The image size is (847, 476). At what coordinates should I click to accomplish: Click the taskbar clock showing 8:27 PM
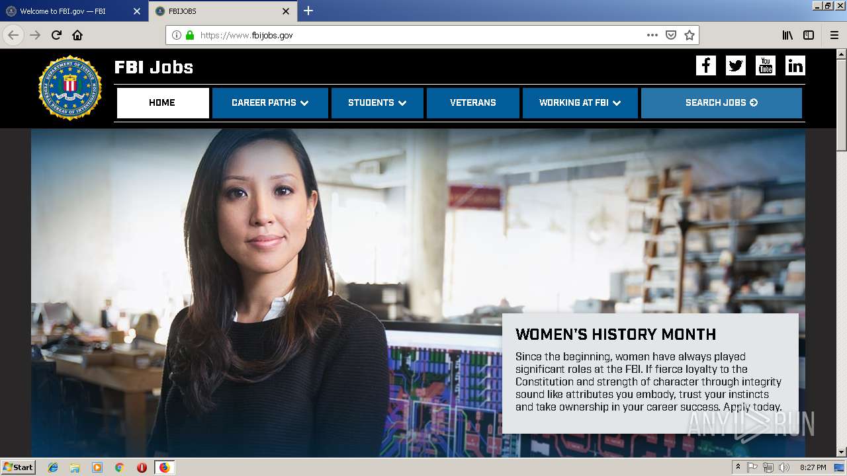[813, 467]
